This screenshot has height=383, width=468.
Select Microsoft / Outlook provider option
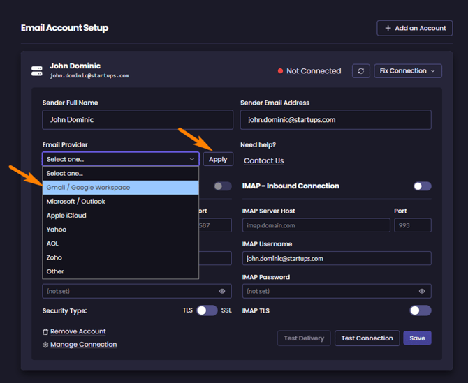[121, 202]
